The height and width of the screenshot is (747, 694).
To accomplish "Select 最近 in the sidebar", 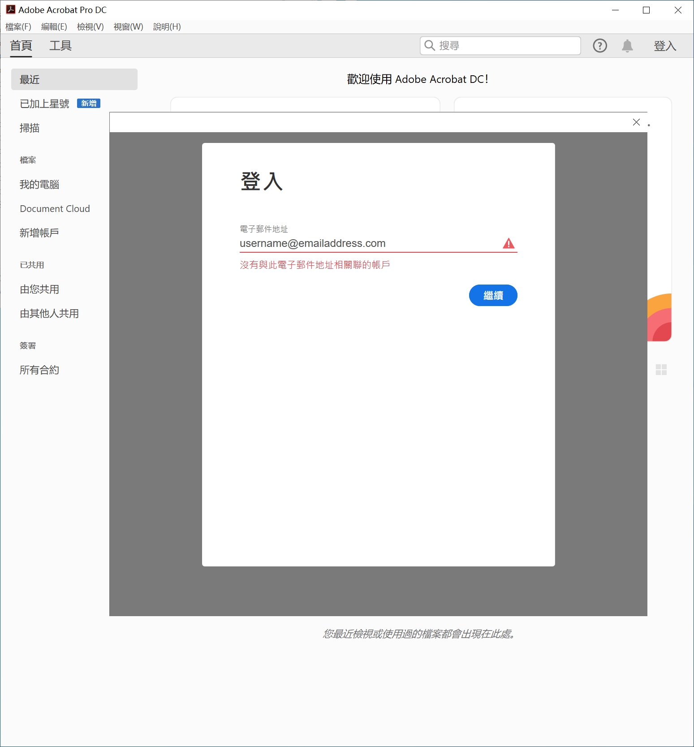I will click(x=74, y=79).
